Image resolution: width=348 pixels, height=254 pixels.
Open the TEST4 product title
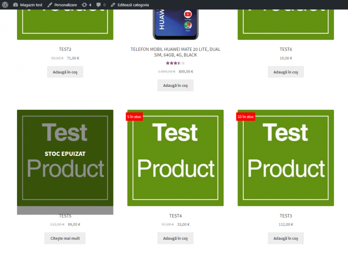click(x=175, y=216)
